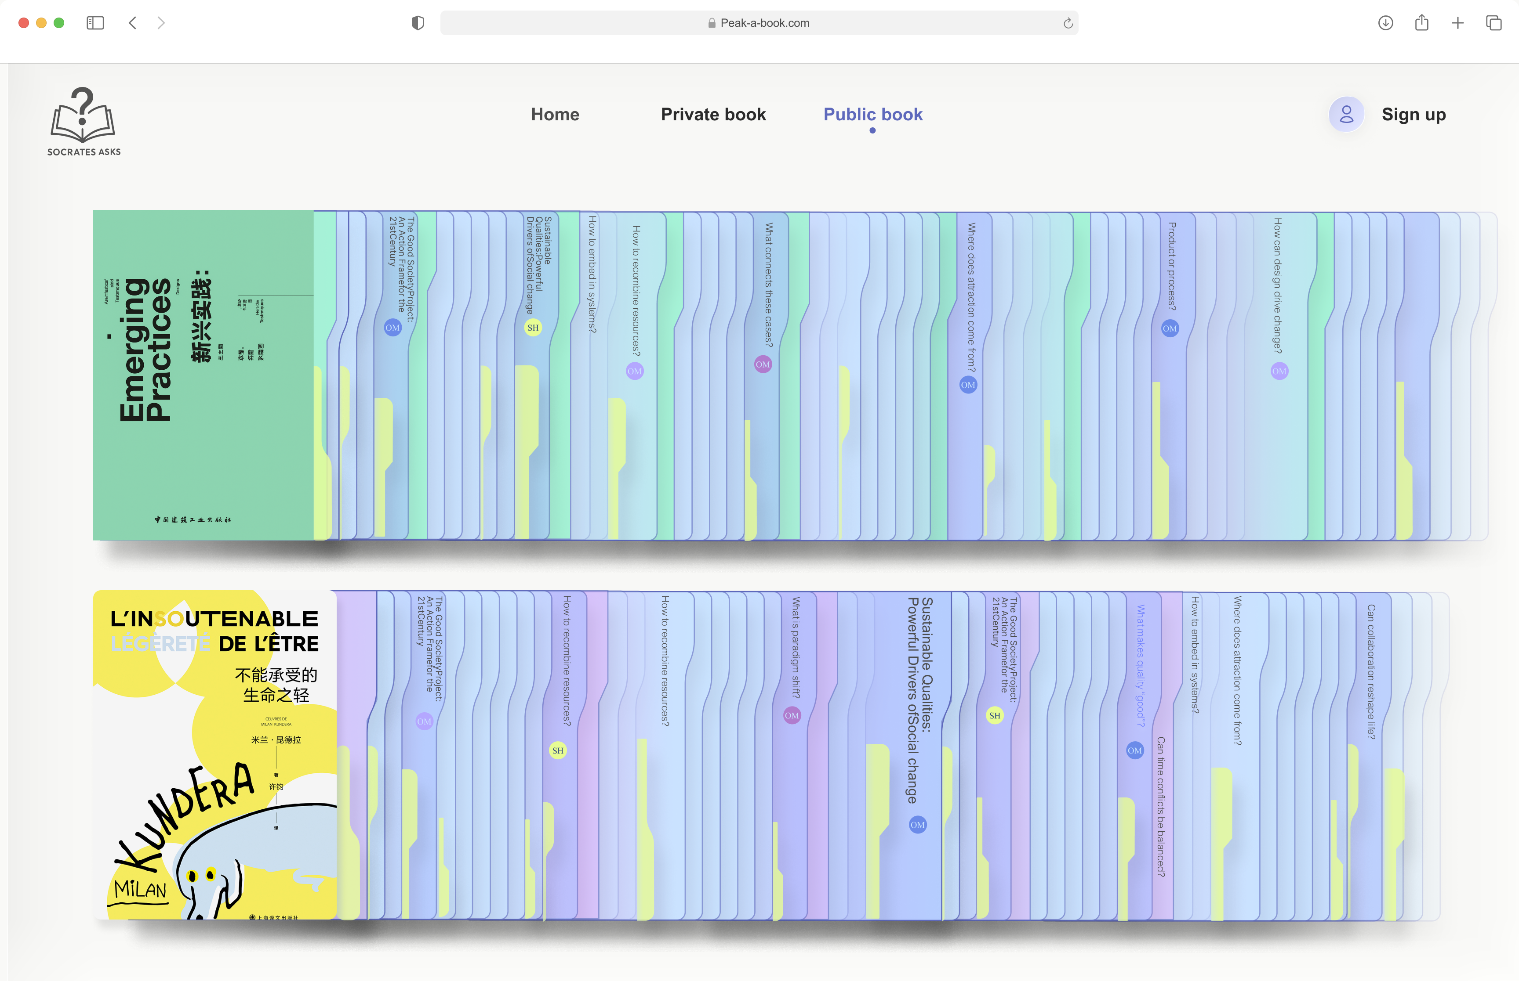Click the share icon in toolbar
Viewport: 1519px width, 981px height.
pyautogui.click(x=1421, y=23)
